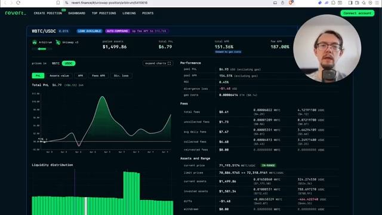Viewport: 382px width, 215px height.
Task: Click the current price 71,193.5174
Action: [x=229, y=165]
